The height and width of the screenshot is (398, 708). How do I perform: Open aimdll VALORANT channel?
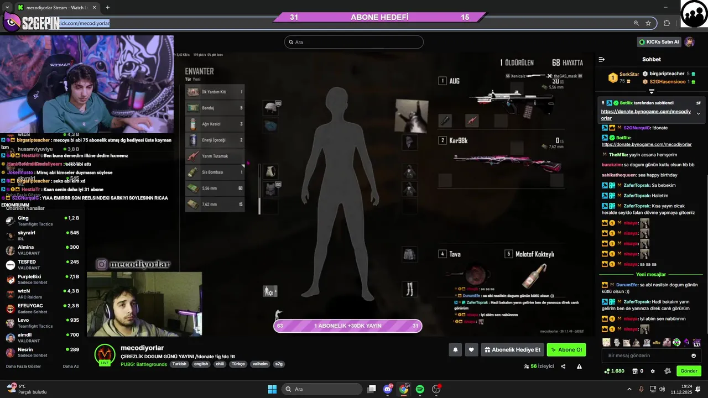[x=42, y=338]
